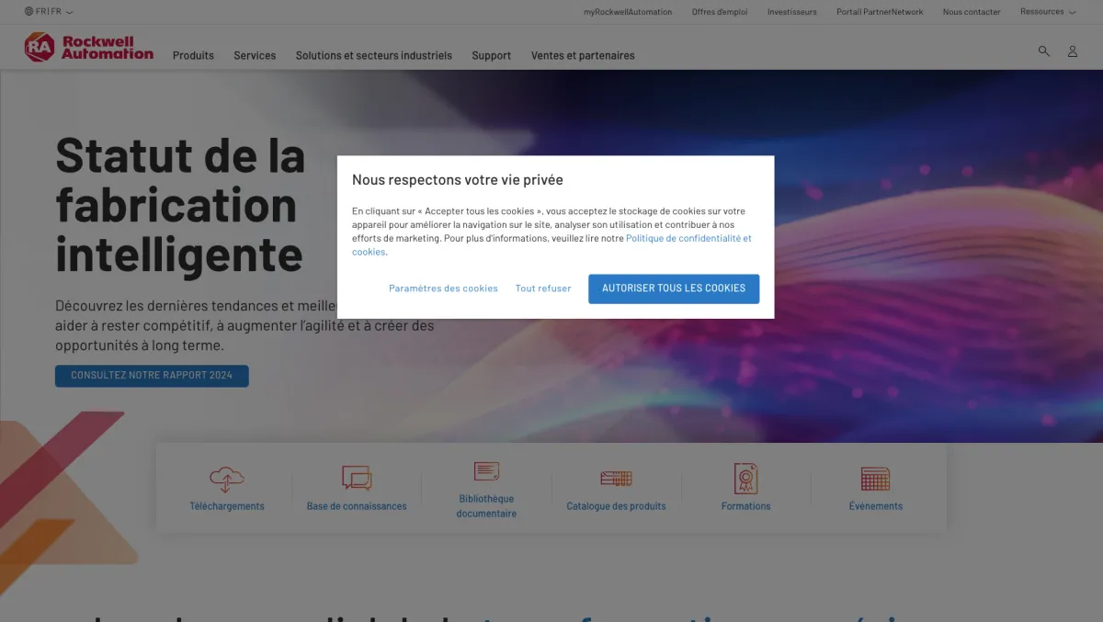Click the Bibliothèque documentaire document icon
Screen dimensions: 1103x622
(x=486, y=471)
